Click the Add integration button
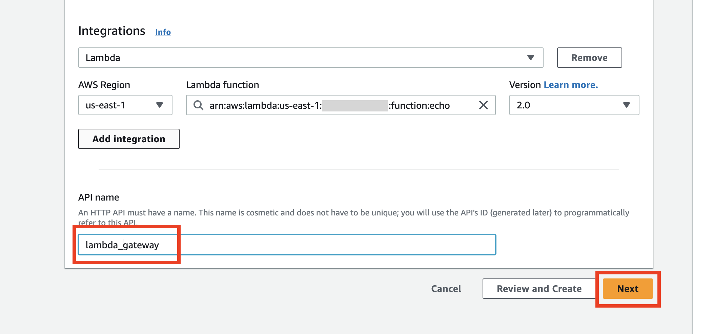713x334 pixels. tap(128, 139)
